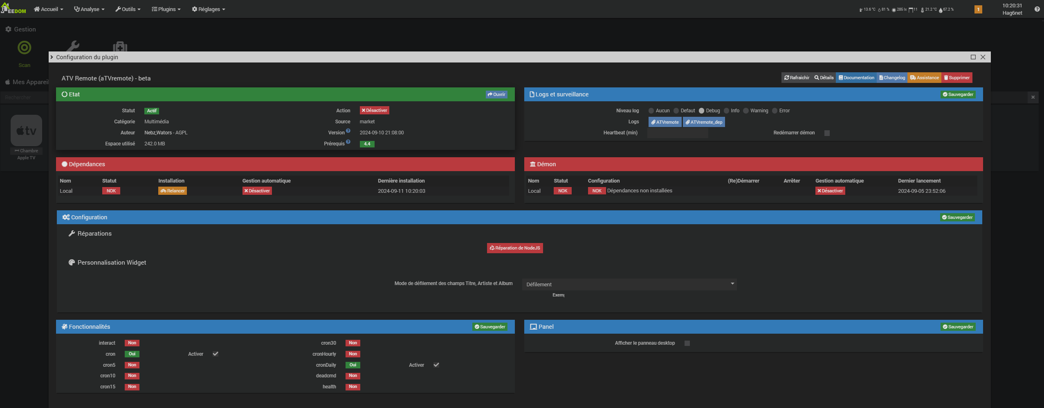Viewport: 1044px width, 408px height.
Task: Click Relancer to reinstall dependencies
Action: pos(173,191)
